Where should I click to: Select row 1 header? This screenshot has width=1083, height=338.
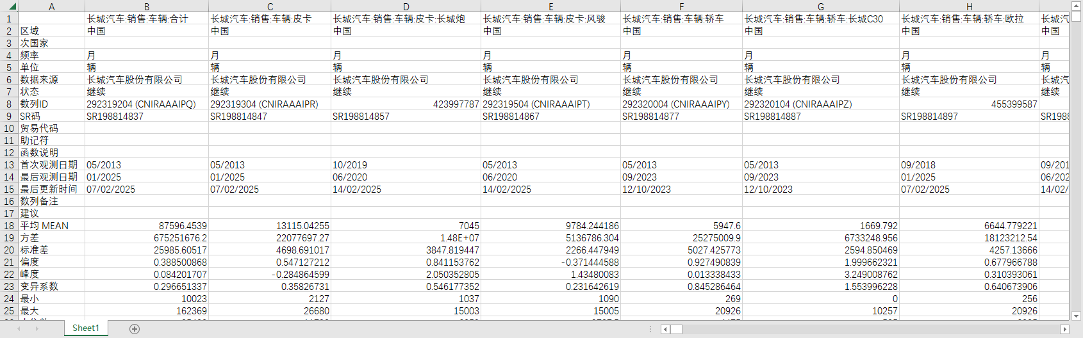tap(9, 19)
